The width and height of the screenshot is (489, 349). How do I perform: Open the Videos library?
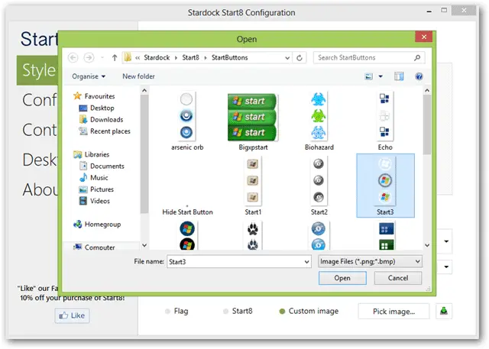[x=95, y=201]
